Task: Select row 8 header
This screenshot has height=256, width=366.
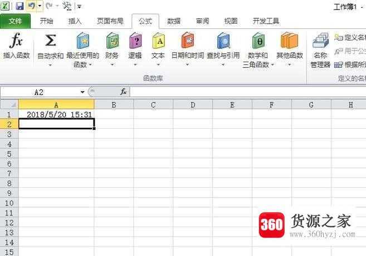Action: click(x=9, y=183)
